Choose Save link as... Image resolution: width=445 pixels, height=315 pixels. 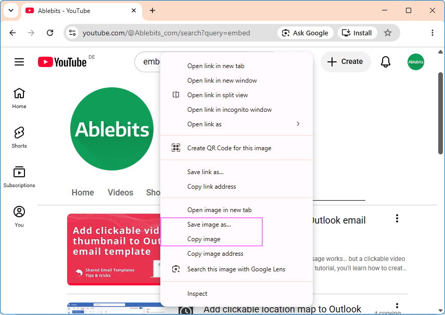(x=236, y=172)
